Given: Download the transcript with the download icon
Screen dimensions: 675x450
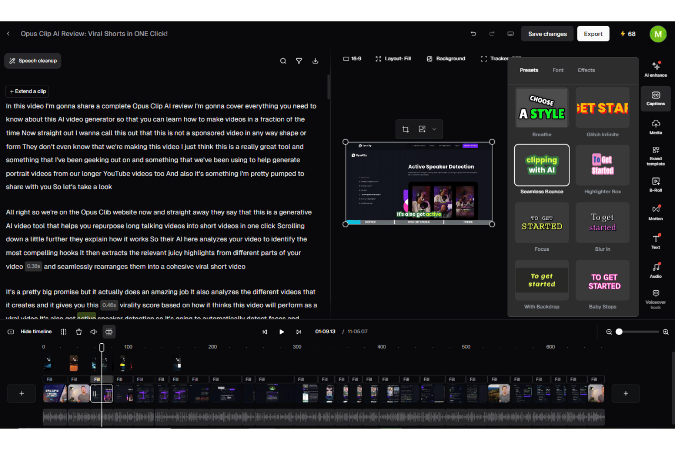Looking at the screenshot, I should pos(315,61).
